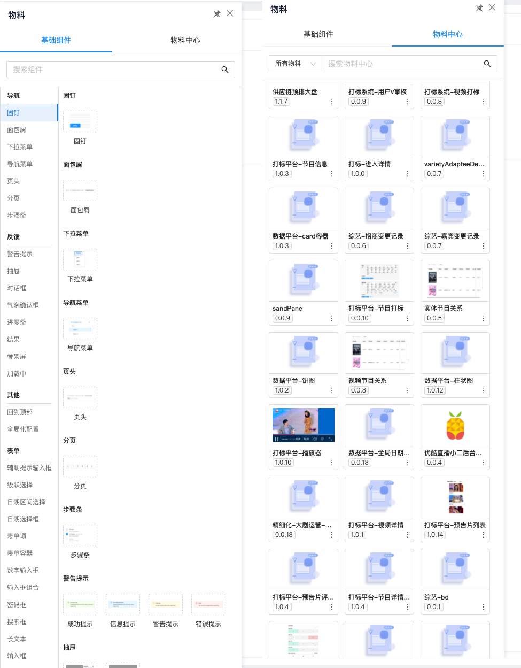Viewport: 521px width, 668px height.
Task: Open more menu for 打标平台-播放器 card
Action: (x=332, y=463)
